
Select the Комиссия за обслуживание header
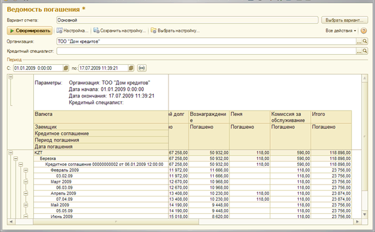pyautogui.click(x=290, y=117)
